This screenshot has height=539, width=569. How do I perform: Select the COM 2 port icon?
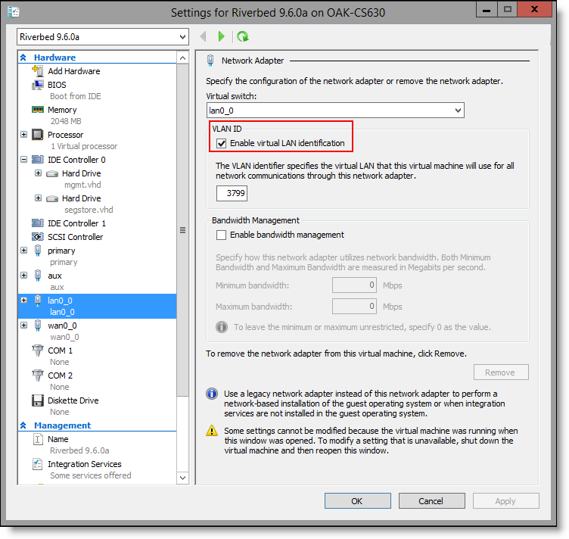37,375
